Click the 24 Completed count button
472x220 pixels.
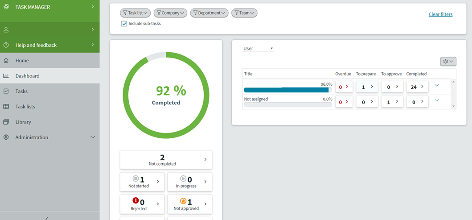[417, 87]
